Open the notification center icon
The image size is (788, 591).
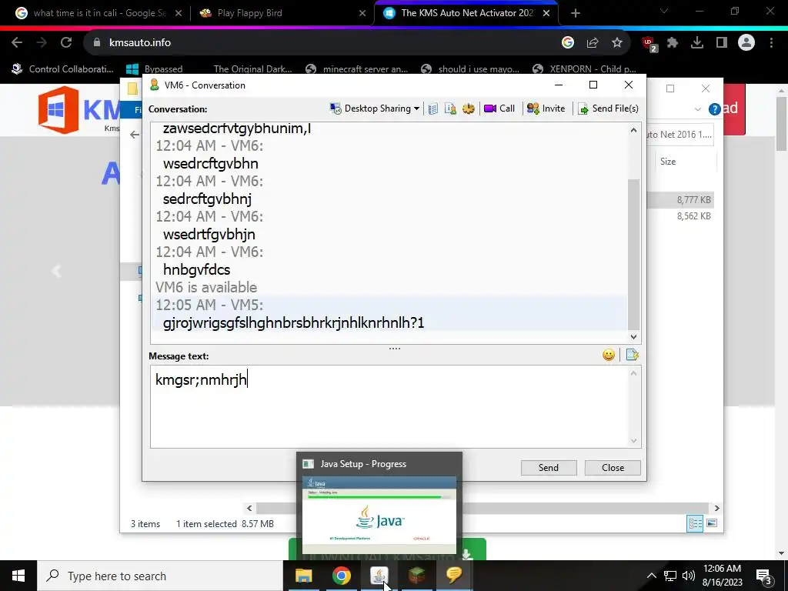coord(764,576)
